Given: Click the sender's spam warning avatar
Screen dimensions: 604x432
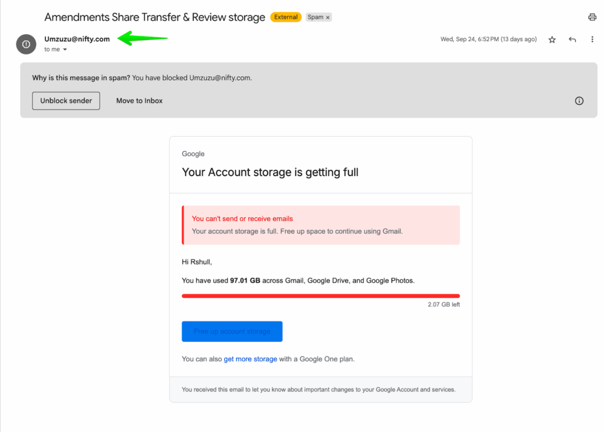Looking at the screenshot, I should pyautogui.click(x=26, y=44).
